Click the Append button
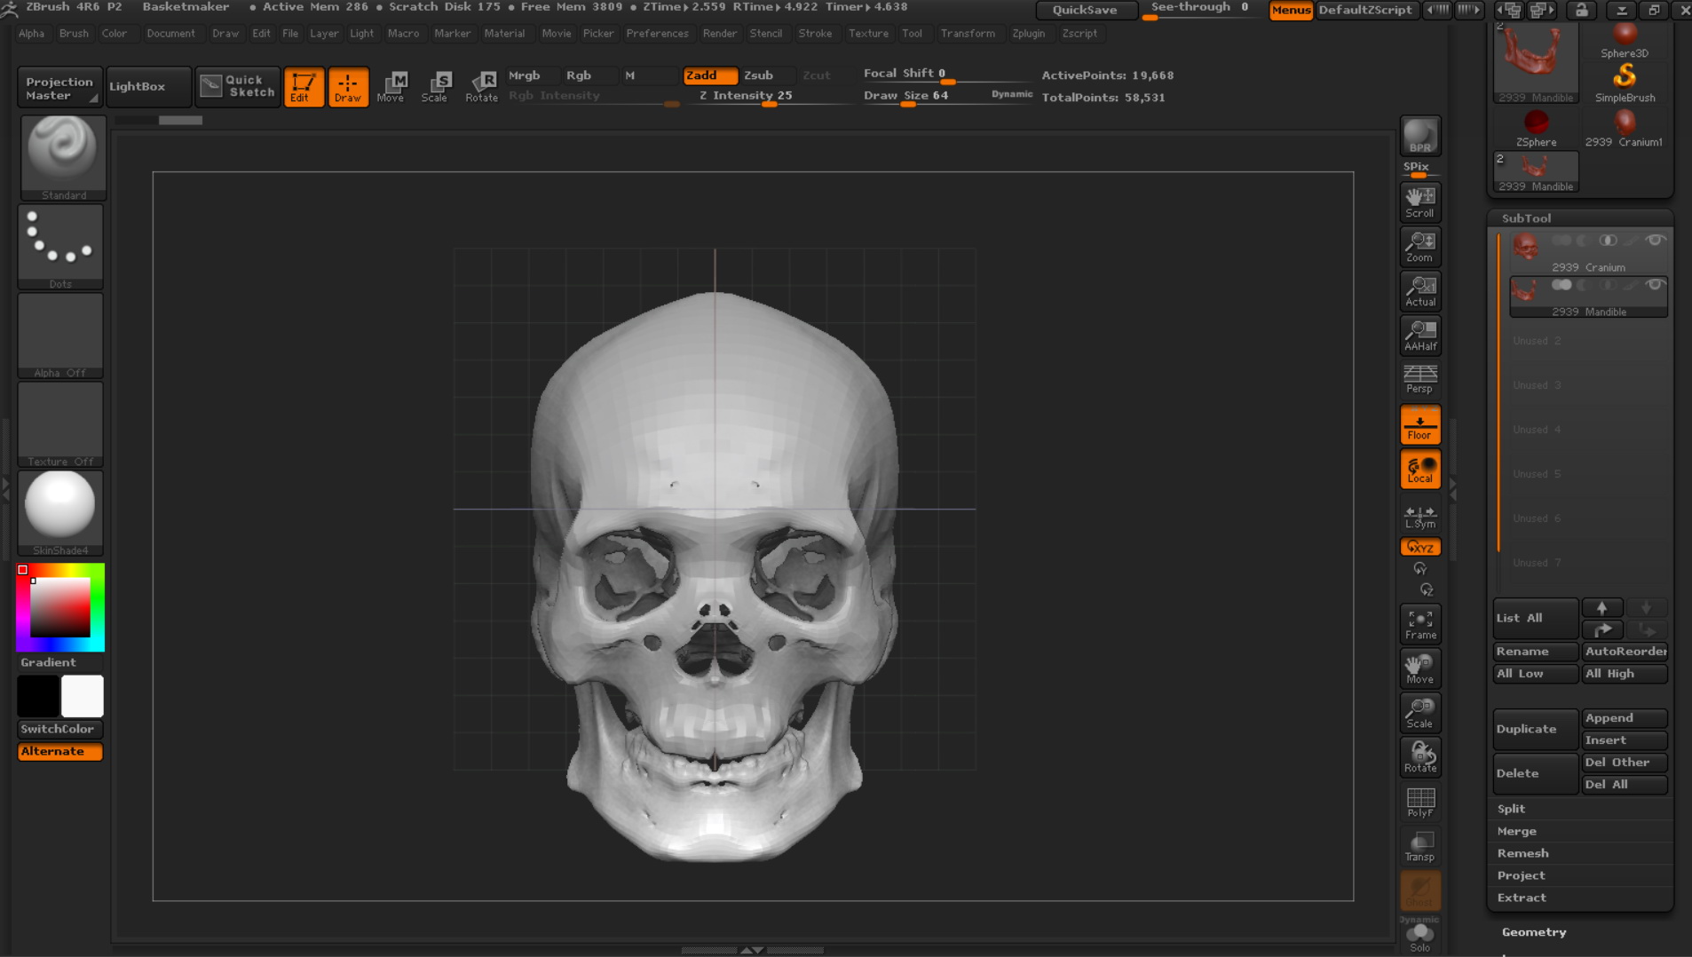Screen dimensions: 1692x957 point(1625,717)
